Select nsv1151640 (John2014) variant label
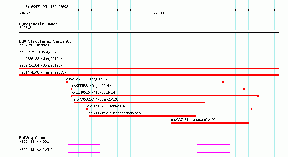 (106, 106)
